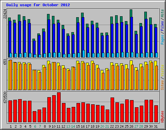The height and width of the screenshot is (130, 166).
Task: Click the orange Sites bar for day 10
Action: pyautogui.click(x=54, y=76)
